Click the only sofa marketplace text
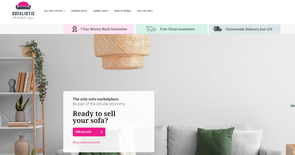295x155 pixels. coord(96,99)
